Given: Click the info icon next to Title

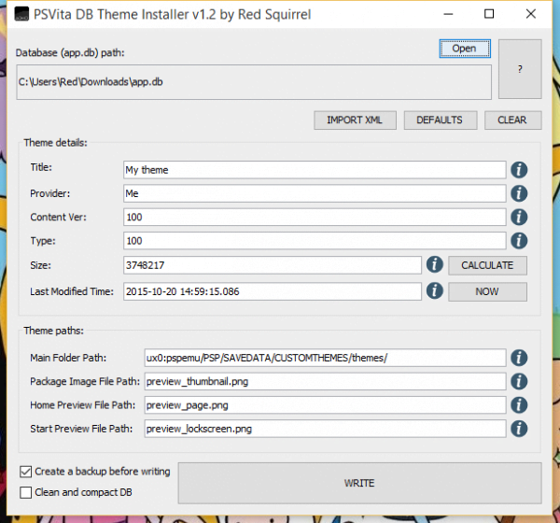Looking at the screenshot, I should (x=519, y=170).
